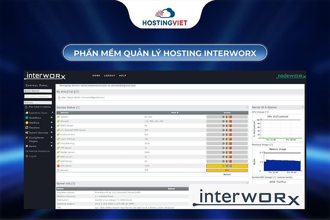
Task: Click the Remote Assistance sidebar icon
Action: [26, 151]
